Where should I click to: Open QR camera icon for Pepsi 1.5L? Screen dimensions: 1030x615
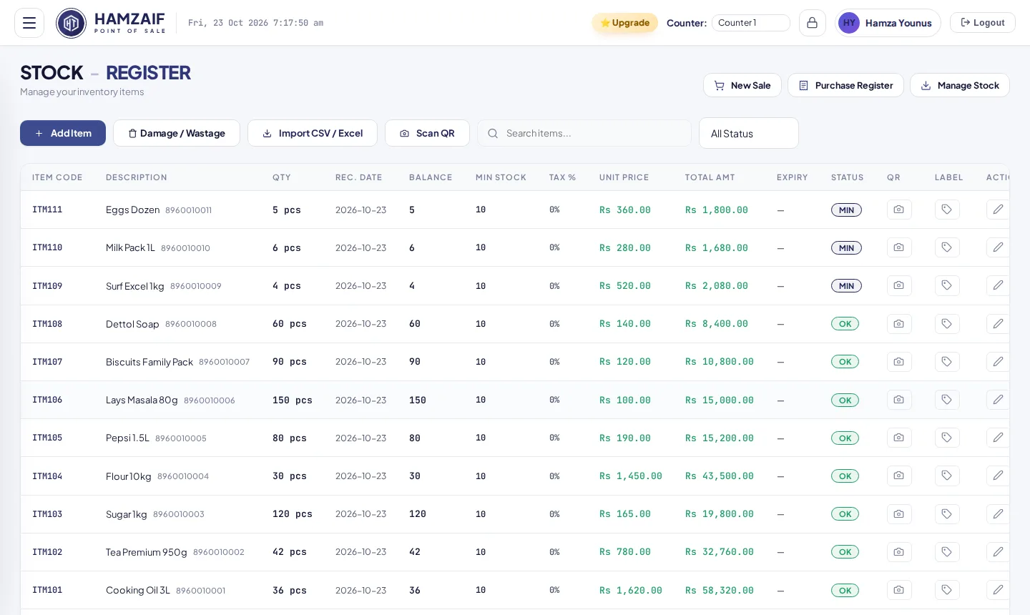coord(899,438)
